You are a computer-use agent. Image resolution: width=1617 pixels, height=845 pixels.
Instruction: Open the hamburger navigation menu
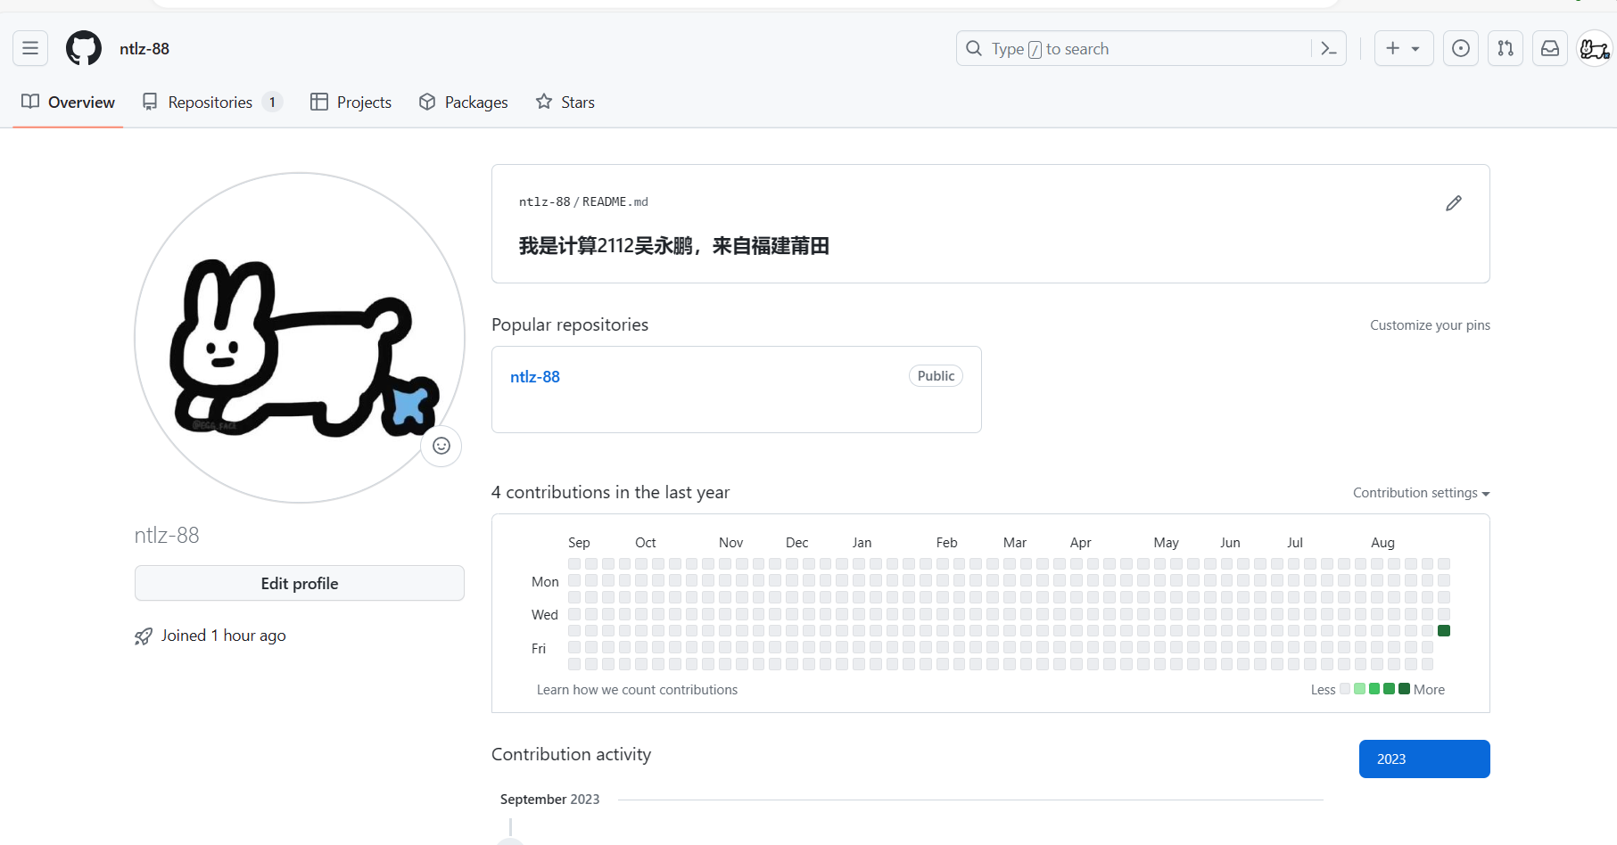tap(30, 48)
